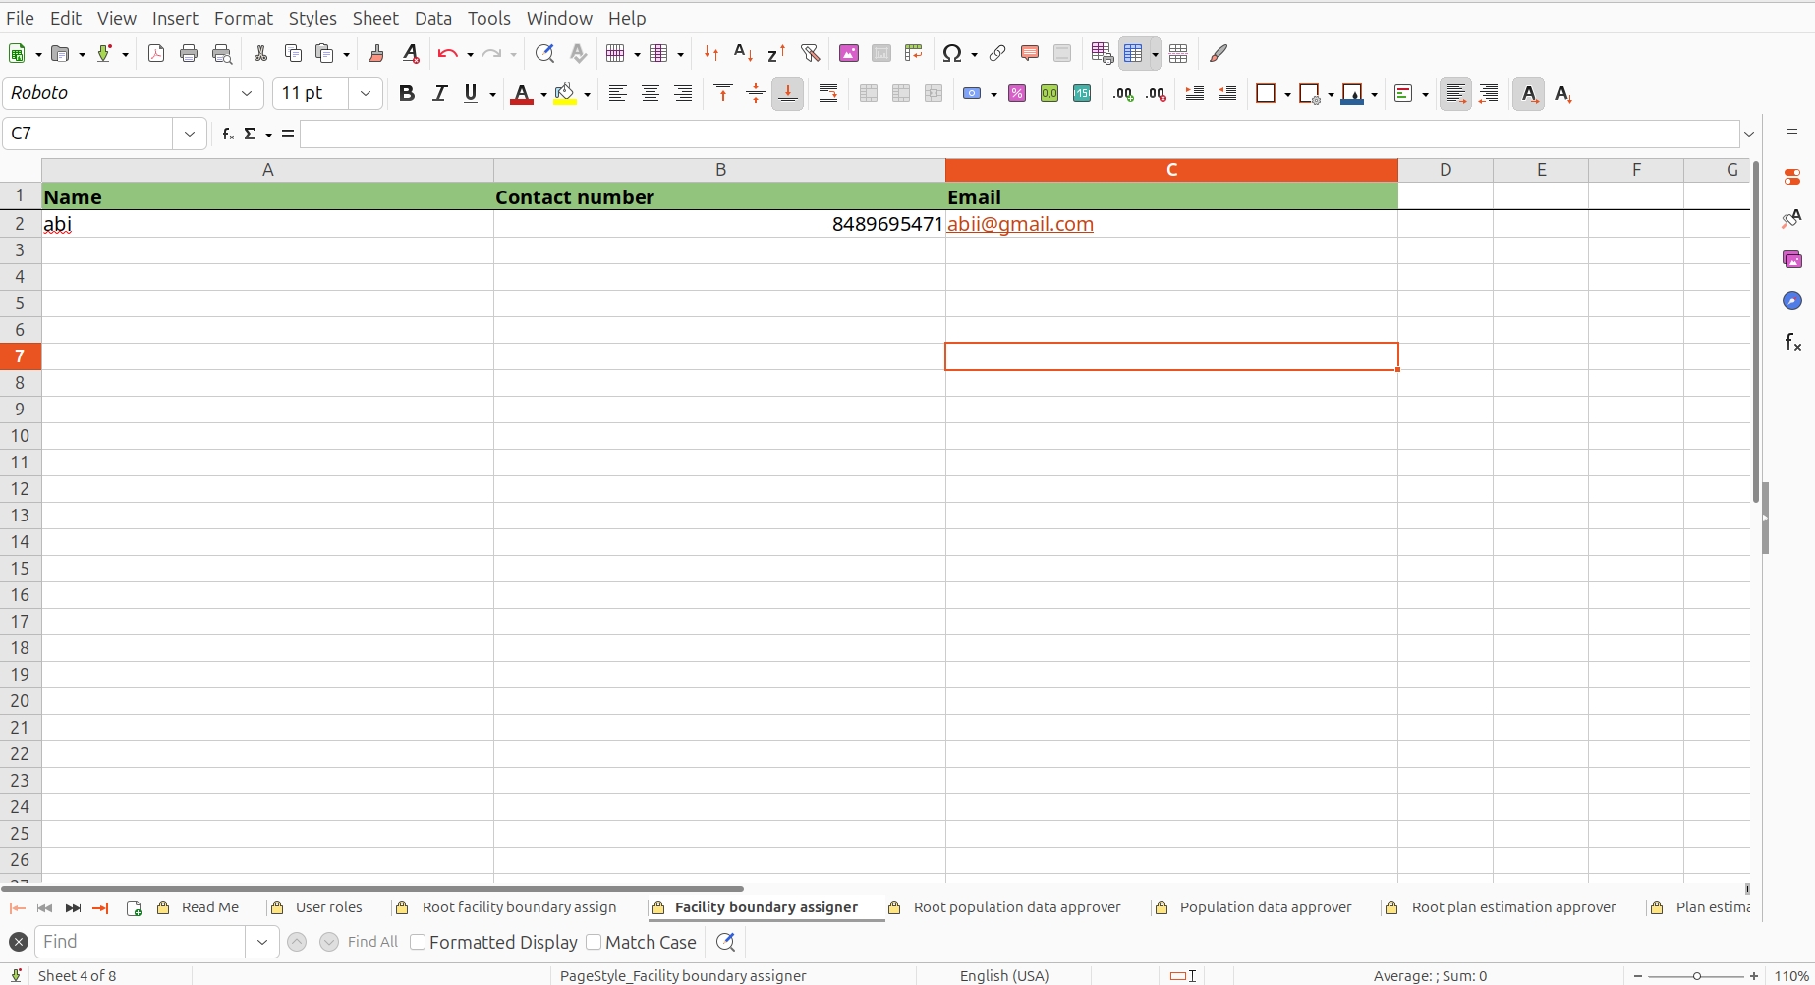Select column D header
This screenshot has width=1815, height=985.
[x=1446, y=170]
